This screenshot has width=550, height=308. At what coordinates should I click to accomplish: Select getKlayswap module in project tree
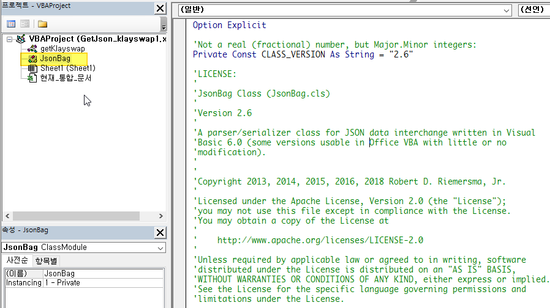tap(62, 49)
